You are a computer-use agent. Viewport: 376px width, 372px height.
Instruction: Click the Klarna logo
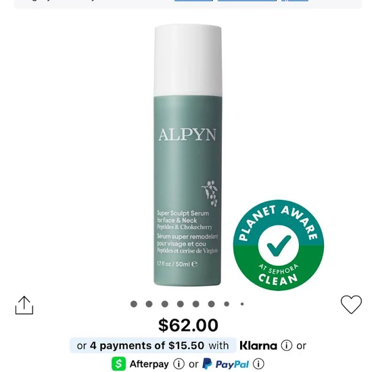pos(258,346)
